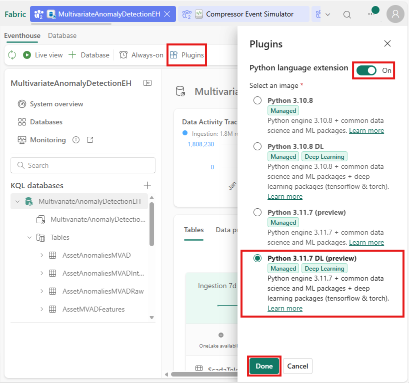Collapse the MultivariateAnomalyDetectionEH database
The image size is (409, 383).
(17, 201)
